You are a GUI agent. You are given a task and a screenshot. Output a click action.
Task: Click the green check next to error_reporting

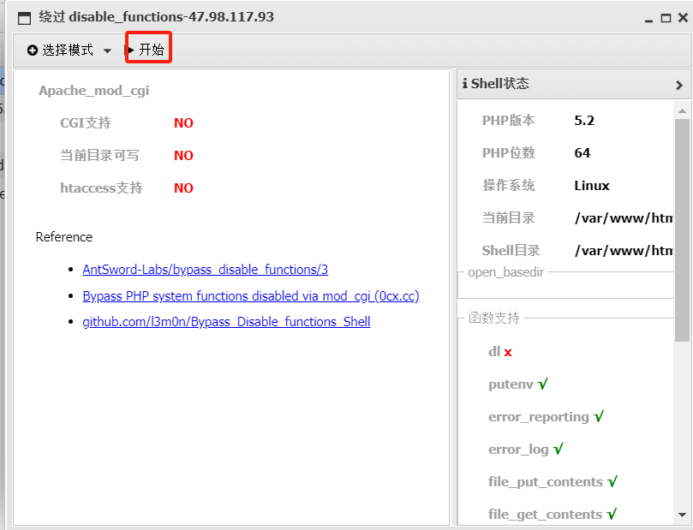pos(599,416)
